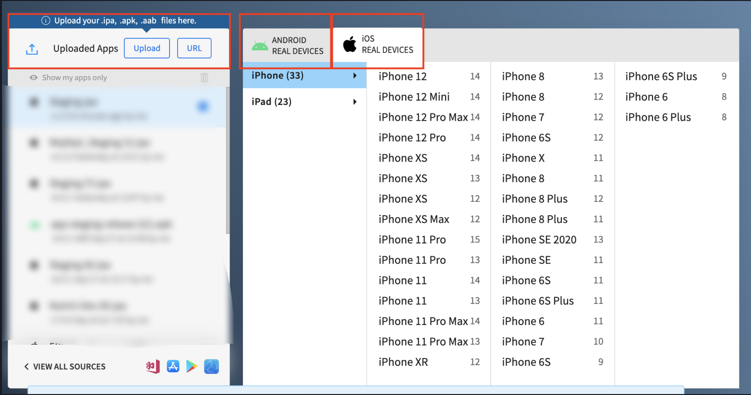Open the TestFlight source icon
This screenshot has width=751, height=395.
(211, 366)
